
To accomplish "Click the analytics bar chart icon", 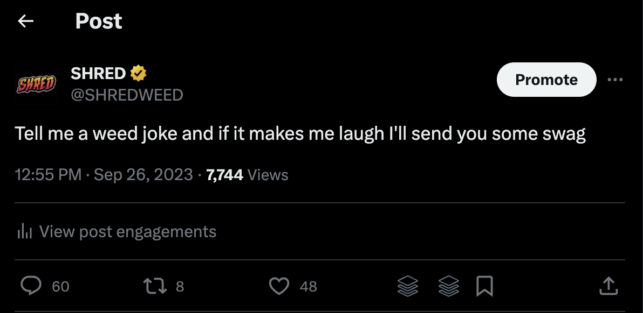I will pos(25,232).
